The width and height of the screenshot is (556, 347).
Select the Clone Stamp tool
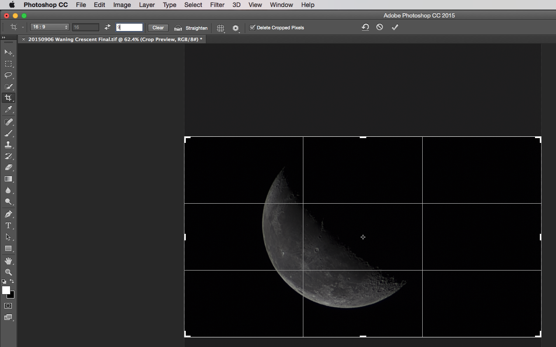8,145
